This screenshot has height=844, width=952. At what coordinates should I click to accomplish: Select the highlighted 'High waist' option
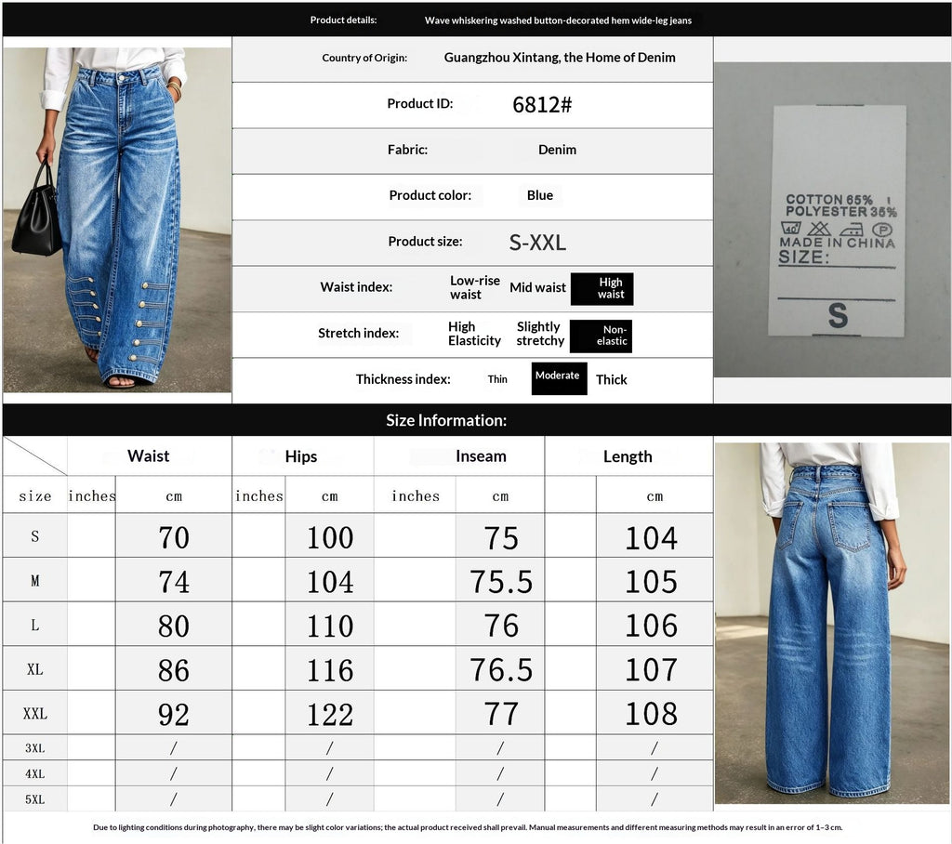tap(602, 289)
